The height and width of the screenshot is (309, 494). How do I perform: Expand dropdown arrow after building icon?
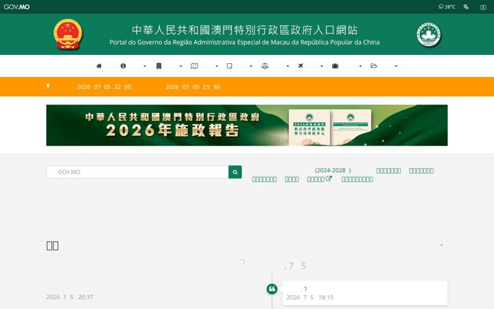180,66
